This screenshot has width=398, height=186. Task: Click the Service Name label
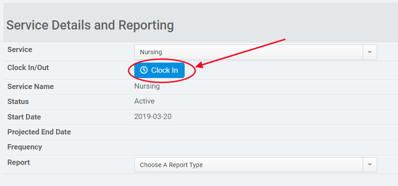click(x=30, y=87)
